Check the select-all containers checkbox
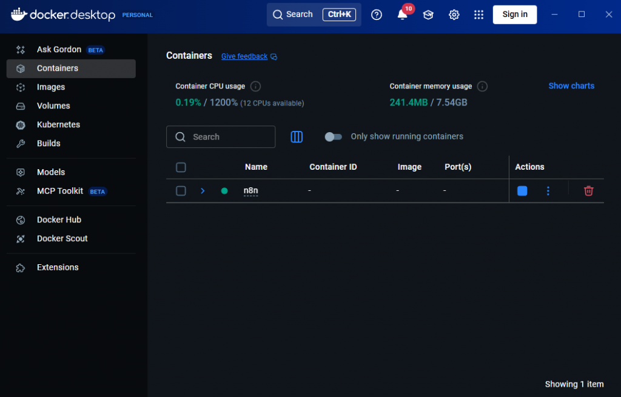The width and height of the screenshot is (621, 397). [181, 167]
